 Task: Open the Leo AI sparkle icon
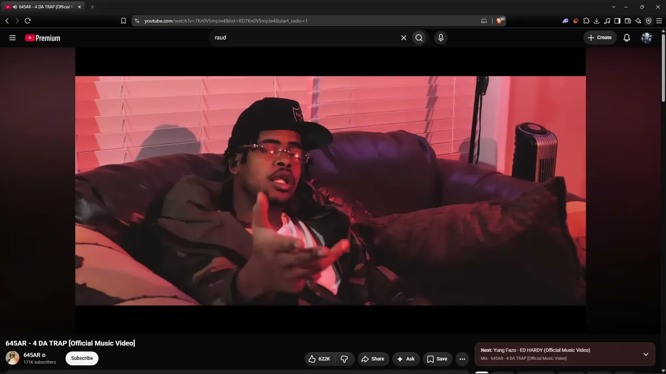pyautogui.click(x=638, y=21)
